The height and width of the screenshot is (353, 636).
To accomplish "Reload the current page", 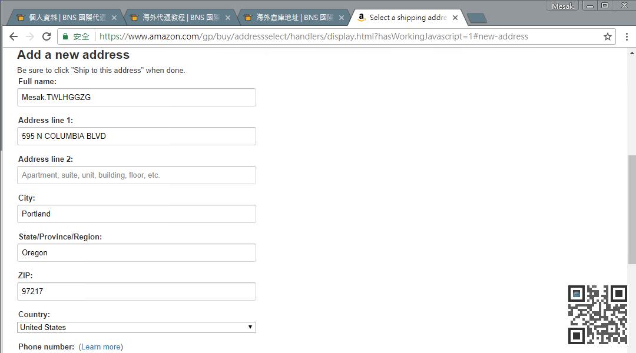I will coord(47,36).
